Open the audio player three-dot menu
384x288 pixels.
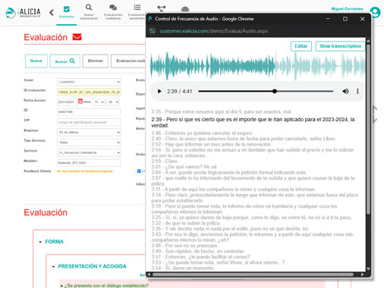tap(357, 91)
